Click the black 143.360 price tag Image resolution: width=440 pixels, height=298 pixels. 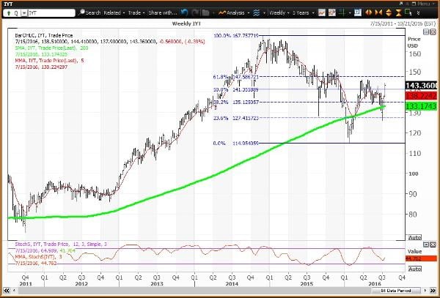[421, 86]
